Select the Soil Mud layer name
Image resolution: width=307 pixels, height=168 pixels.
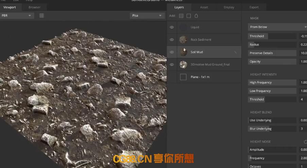click(x=197, y=52)
